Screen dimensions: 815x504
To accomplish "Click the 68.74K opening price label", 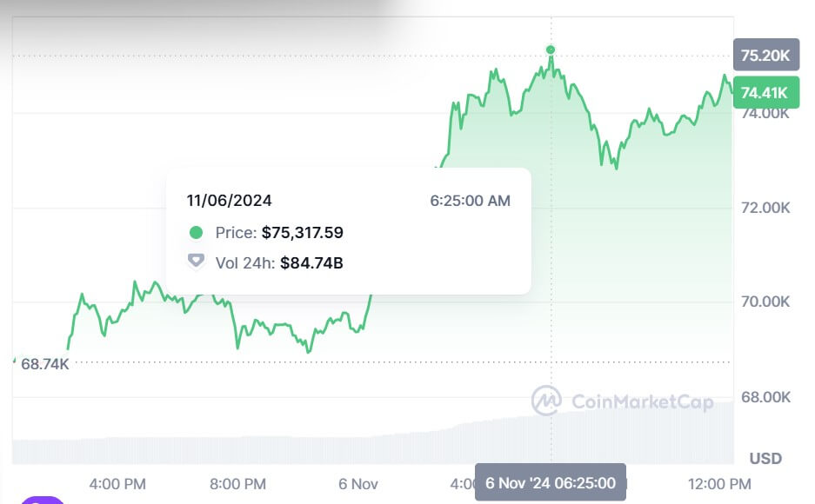I will [44, 364].
